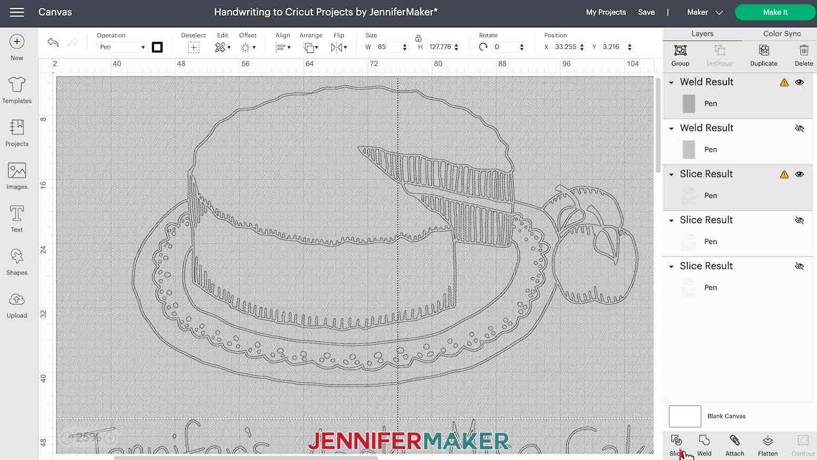Collapse the third Slice Result group
The width and height of the screenshot is (817, 460).
(672, 266)
